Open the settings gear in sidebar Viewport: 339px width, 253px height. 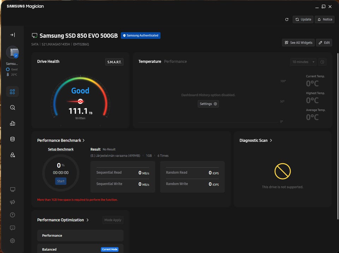point(13,241)
